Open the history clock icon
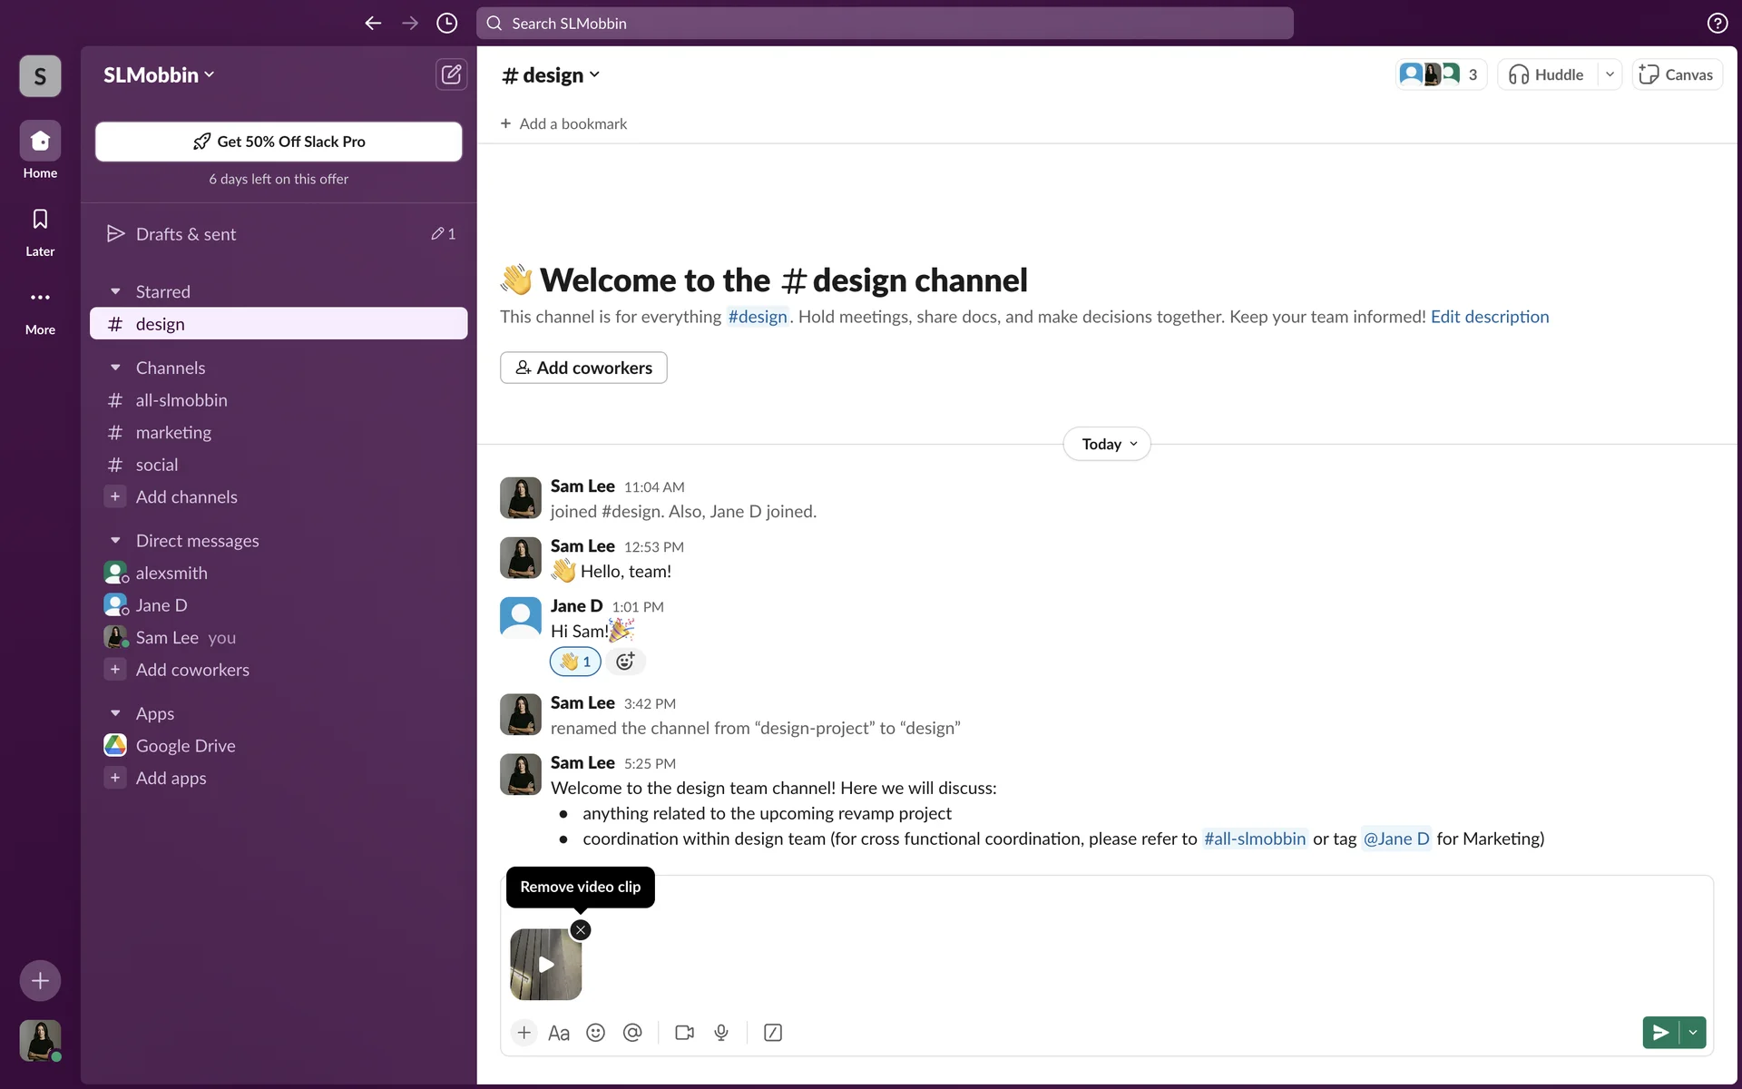 [x=446, y=24]
